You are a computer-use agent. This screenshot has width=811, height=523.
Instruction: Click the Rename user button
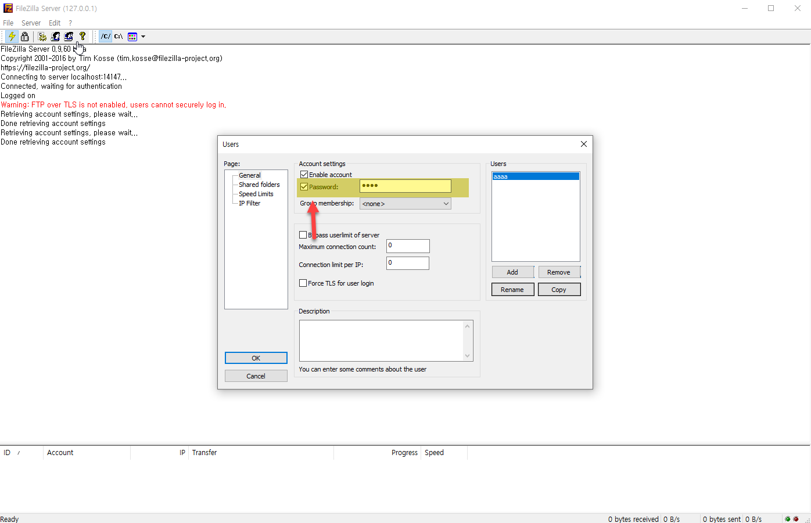coord(512,290)
